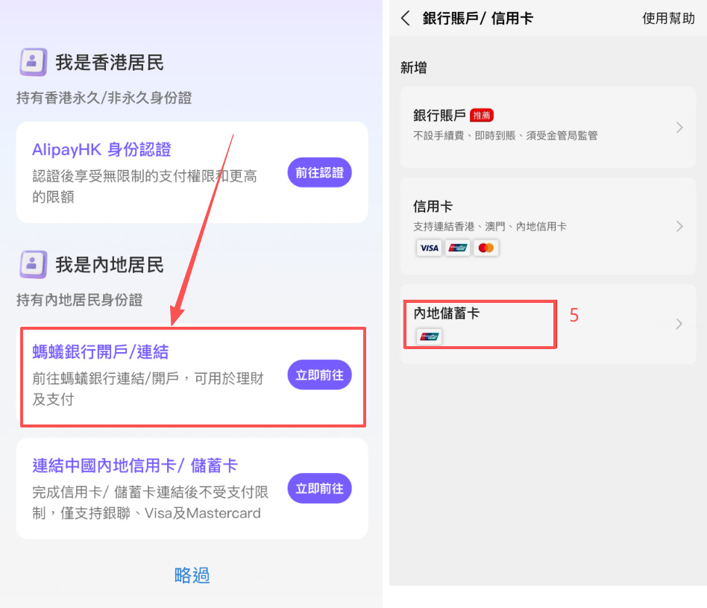
Task: Tap the resident icon beside 我是內地居民
Action: click(x=33, y=264)
